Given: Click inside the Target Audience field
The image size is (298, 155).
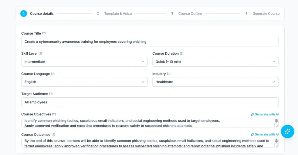Looking at the screenshot, I should point(150,102).
